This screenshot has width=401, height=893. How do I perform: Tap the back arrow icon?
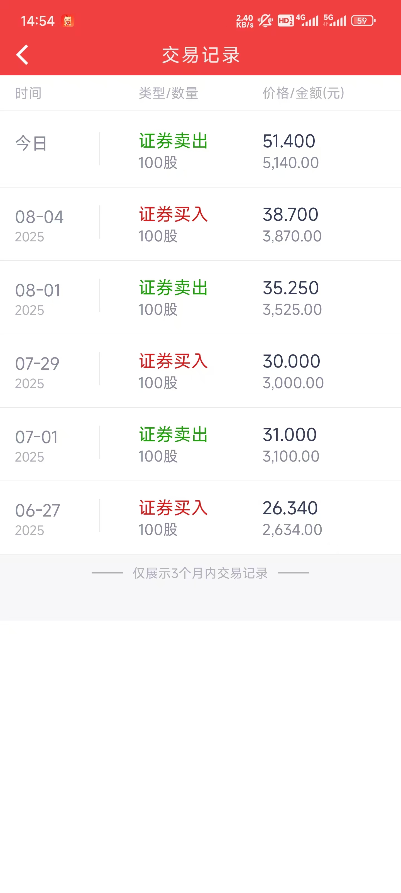[22, 55]
